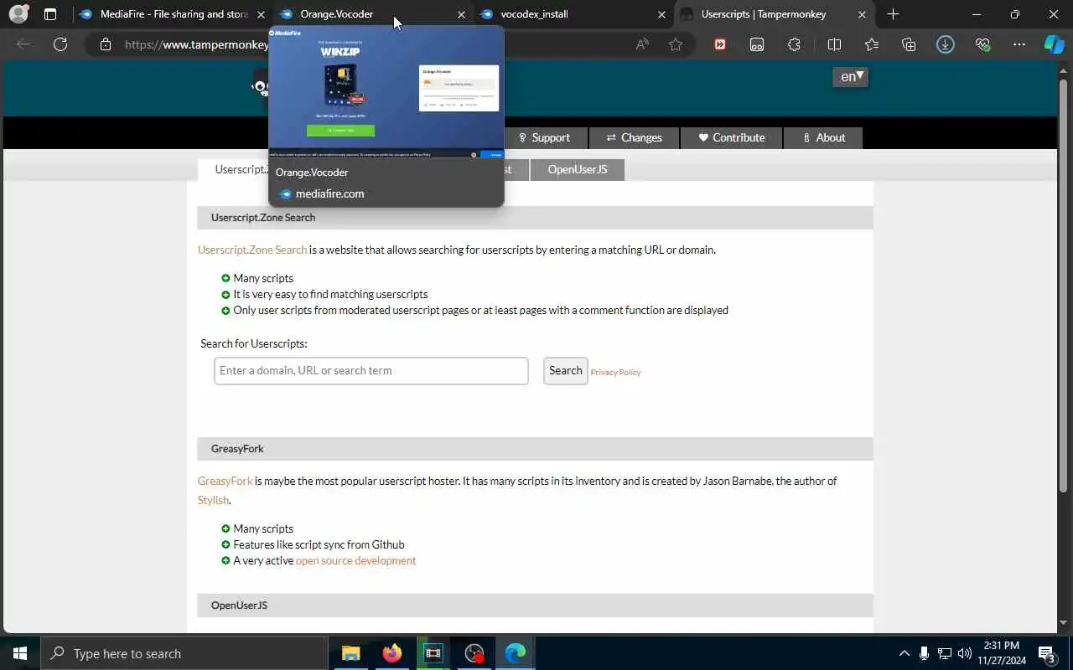This screenshot has height=670, width=1073.
Task: Start Read aloud from the address bar
Action: click(642, 44)
